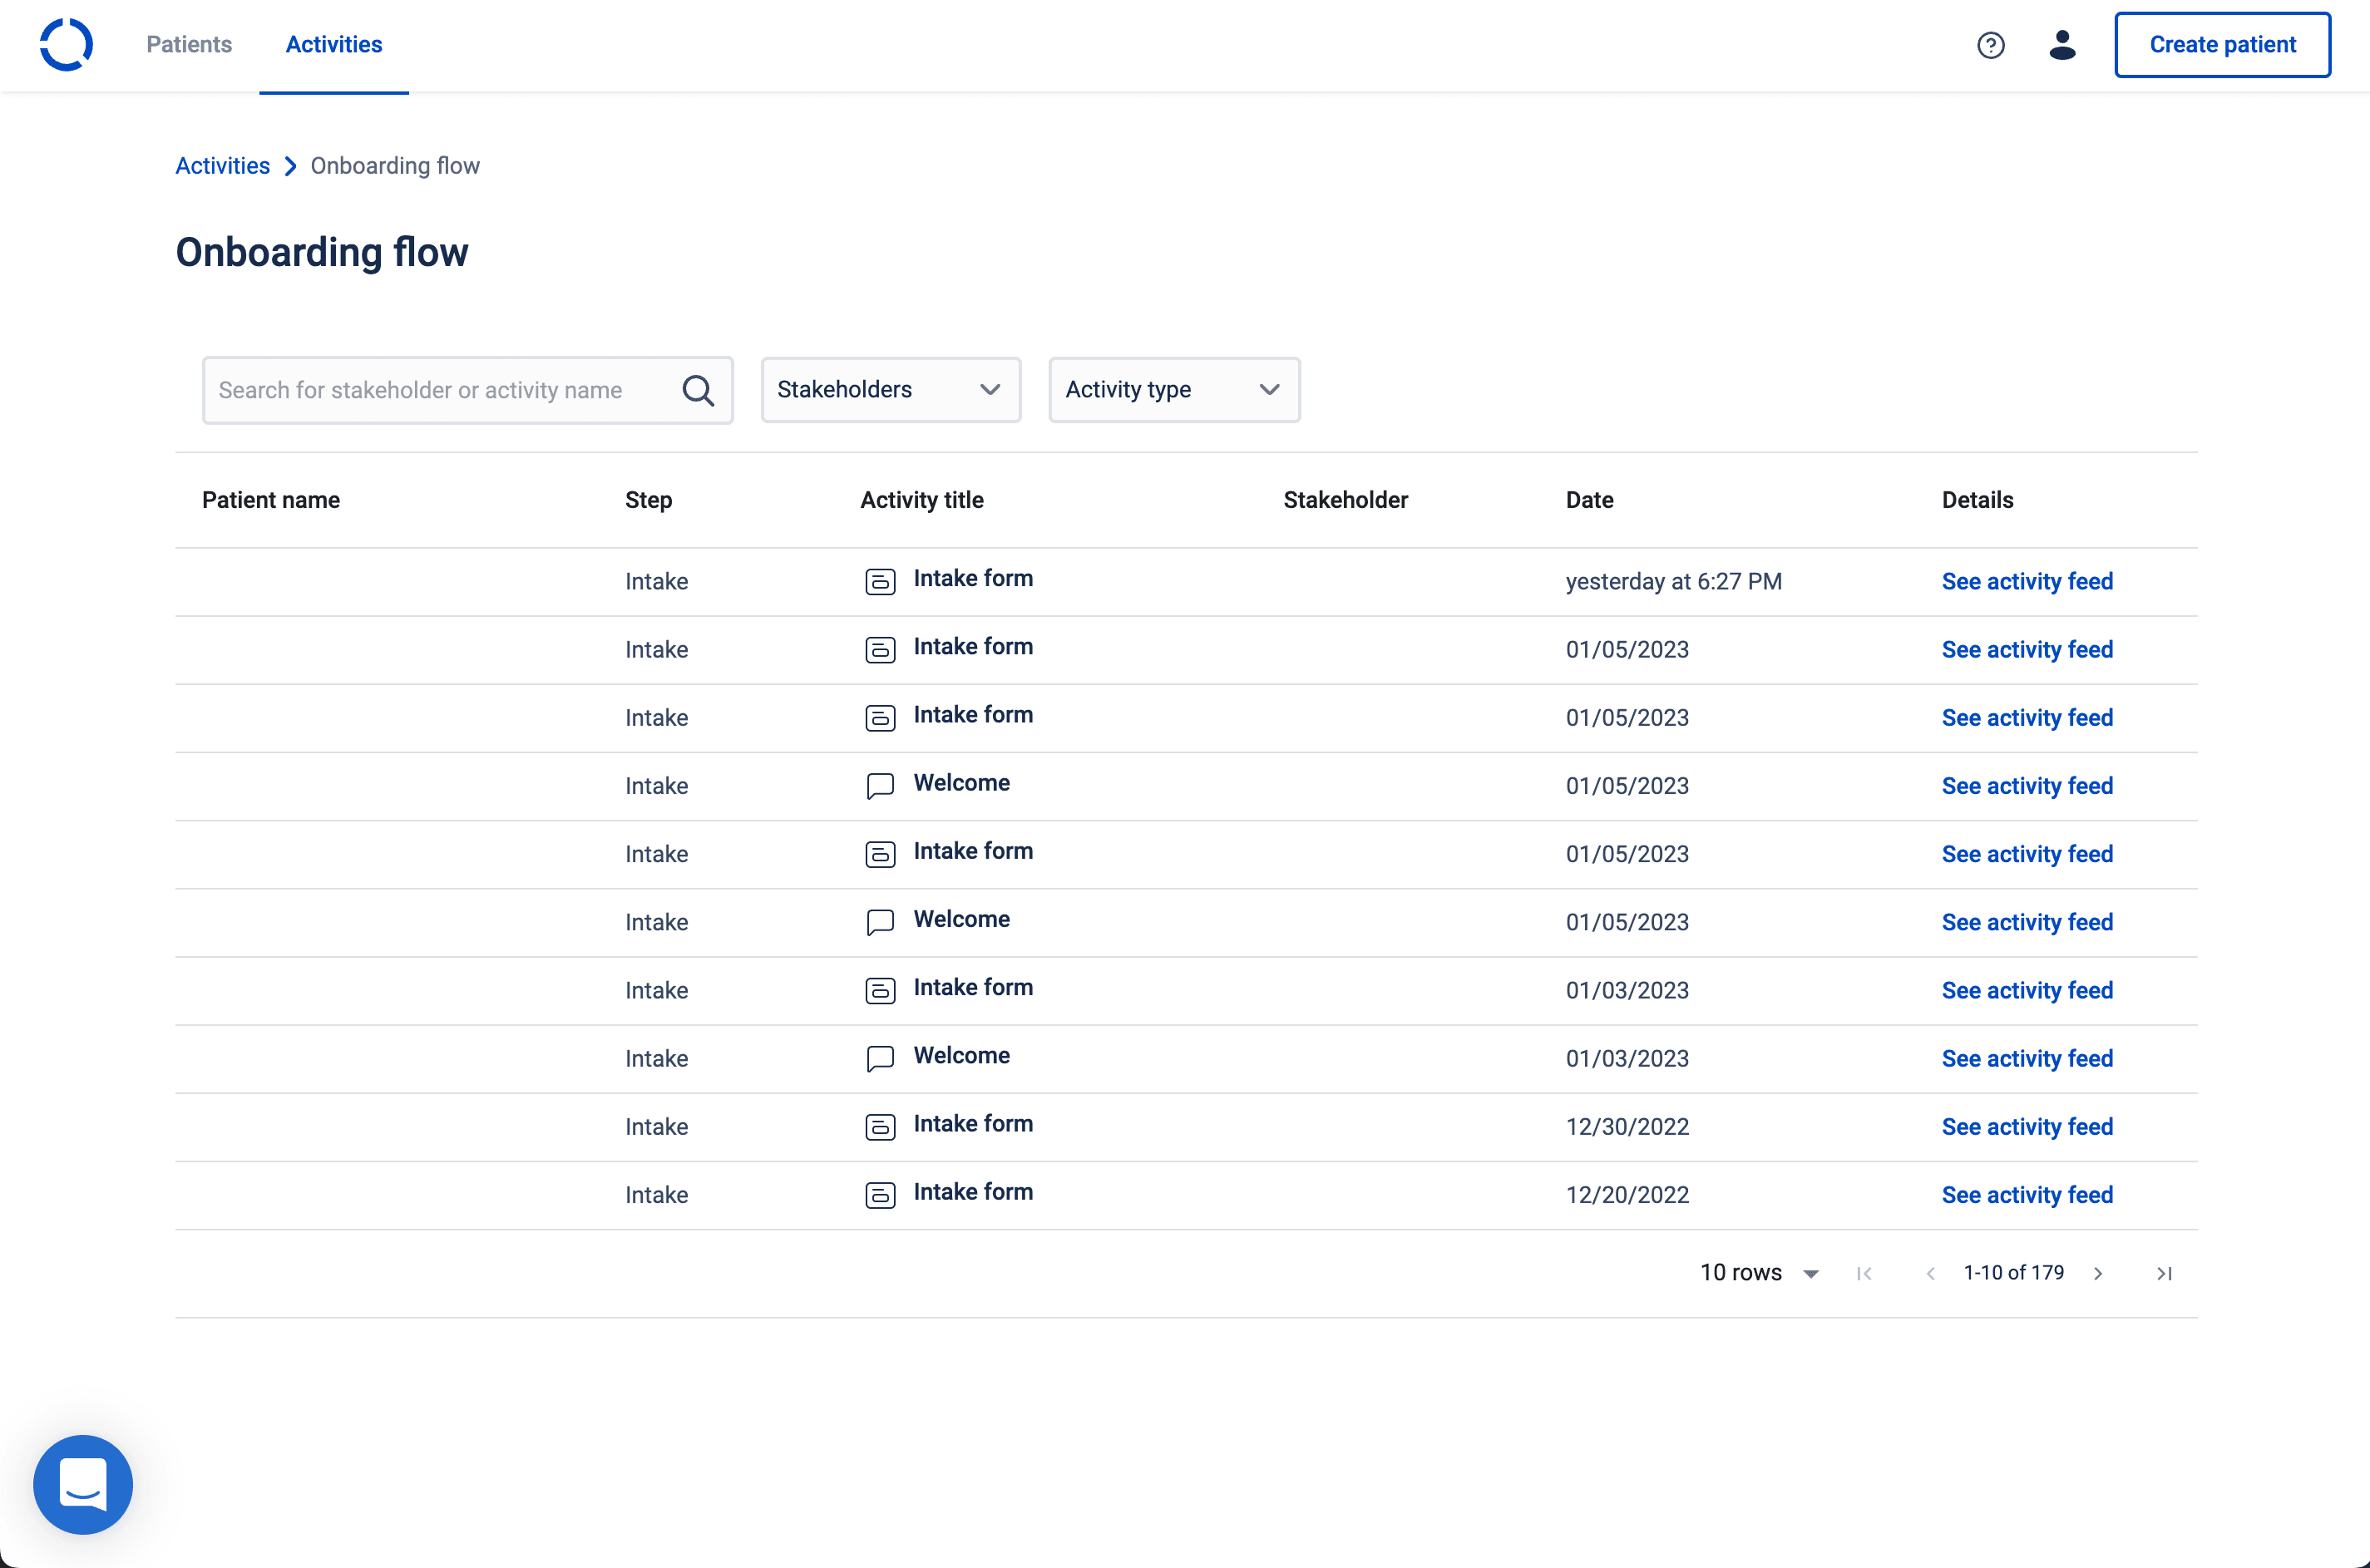This screenshot has height=1568, width=2370.
Task: Go to next page of results
Action: click(2098, 1273)
